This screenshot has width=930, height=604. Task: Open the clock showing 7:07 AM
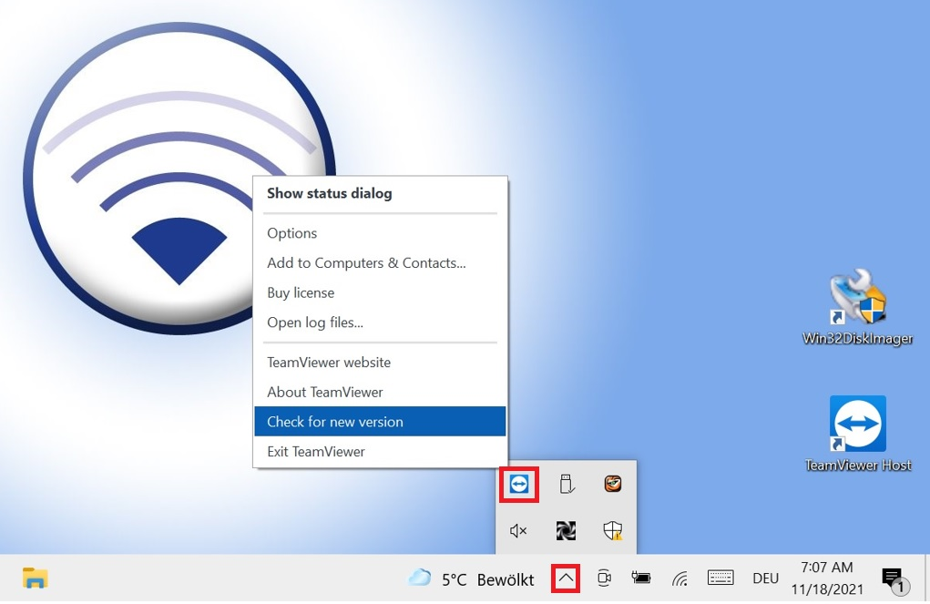(x=827, y=578)
